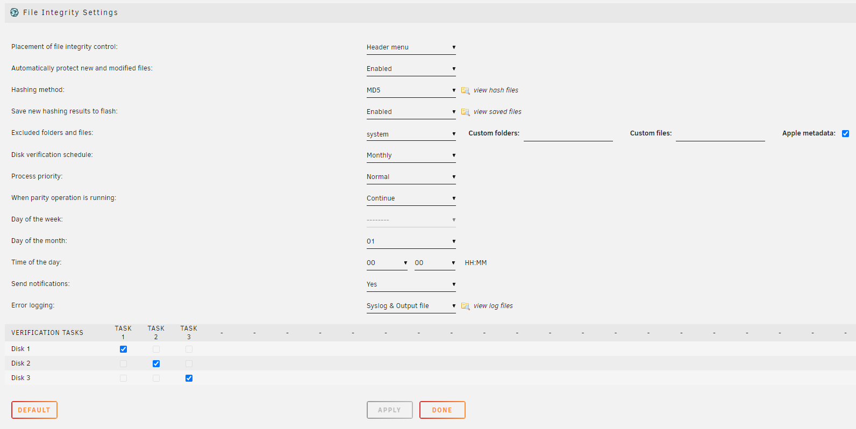Click the folder icon beside view hash files
856x429 pixels.
click(466, 90)
